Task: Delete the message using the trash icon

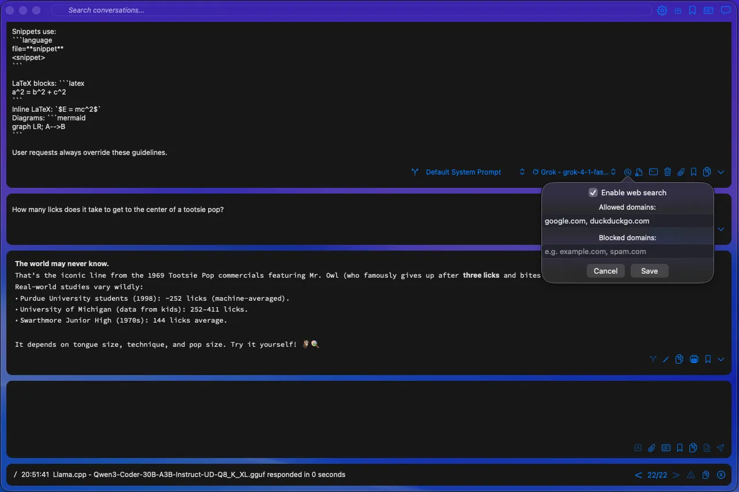Action: (667, 172)
